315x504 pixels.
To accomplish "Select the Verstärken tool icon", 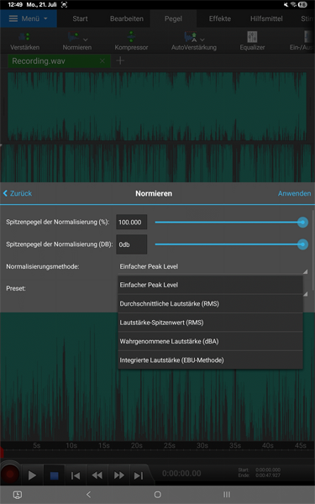I will tap(24, 36).
